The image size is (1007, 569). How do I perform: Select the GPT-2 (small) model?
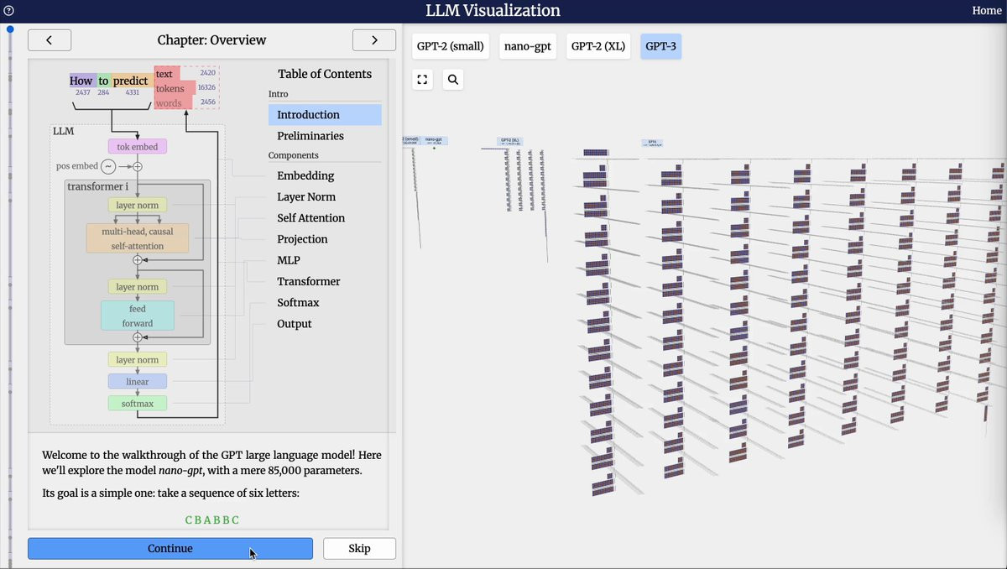coord(451,46)
